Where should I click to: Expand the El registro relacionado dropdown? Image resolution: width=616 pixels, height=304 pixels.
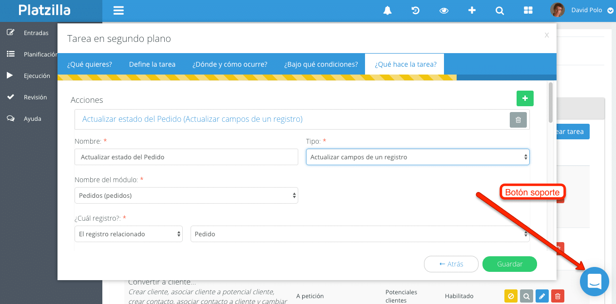click(x=129, y=234)
